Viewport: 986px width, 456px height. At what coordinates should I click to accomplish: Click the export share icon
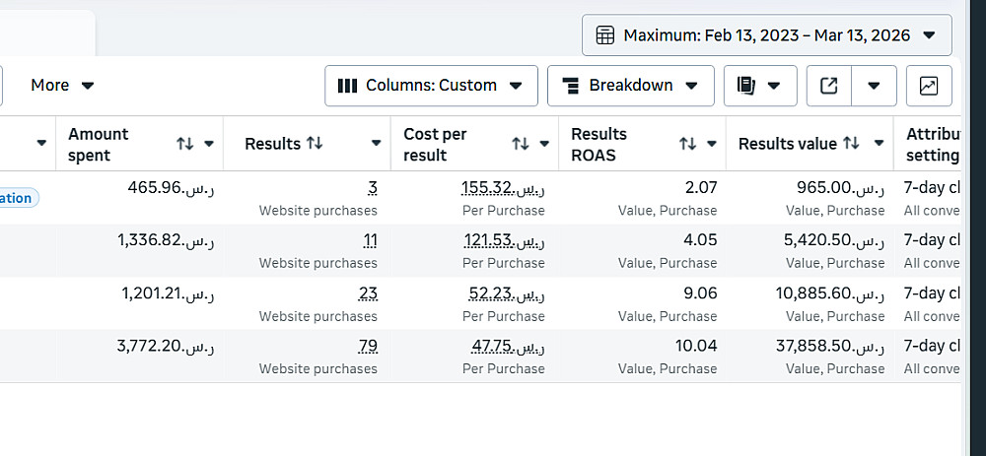point(829,86)
